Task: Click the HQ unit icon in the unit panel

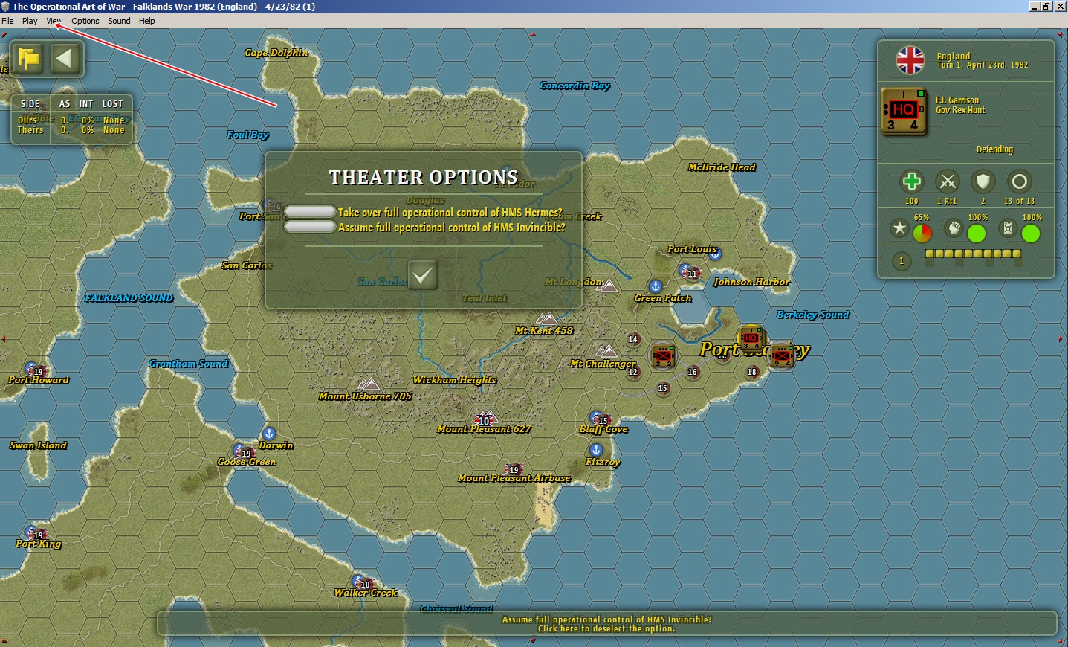Action: pyautogui.click(x=904, y=112)
